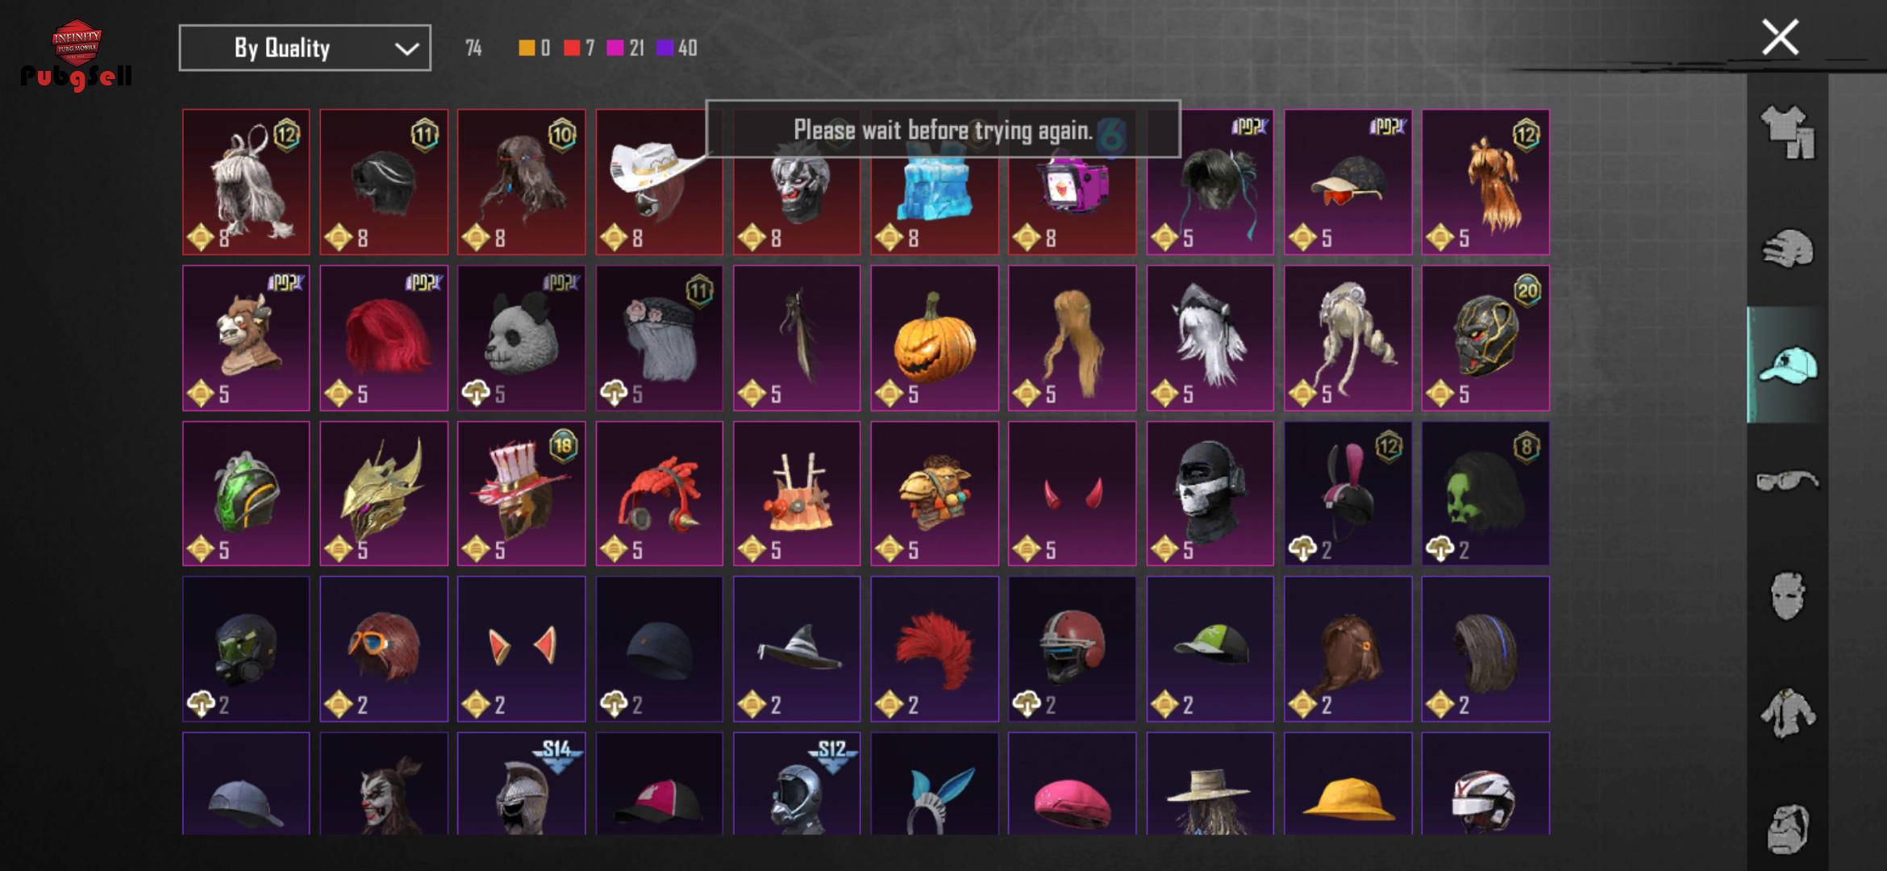Choose the S14 knight helmet item

point(522,784)
